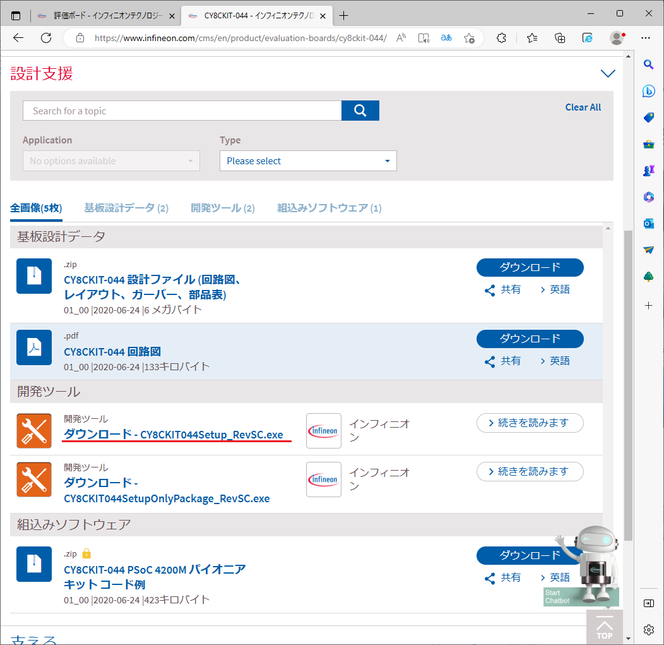Add page to favorites star icon

pos(469,38)
